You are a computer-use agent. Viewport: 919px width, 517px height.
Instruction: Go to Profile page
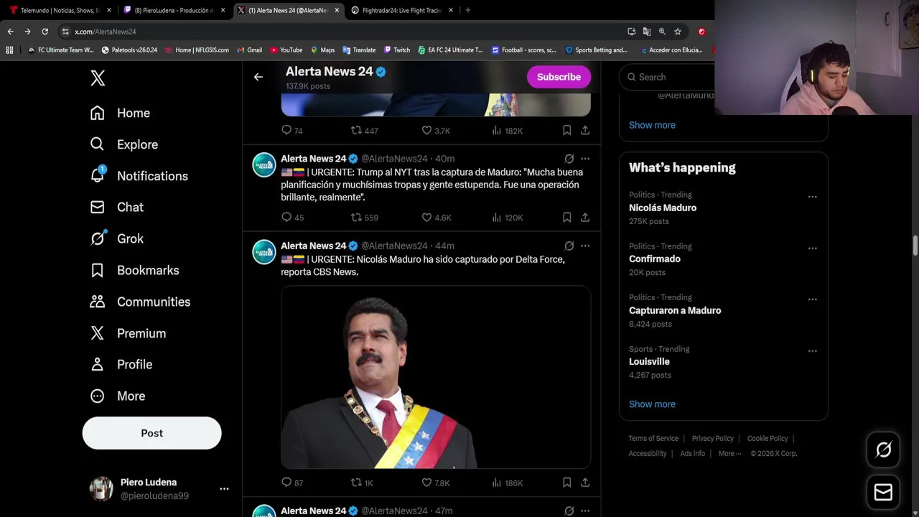(121, 364)
